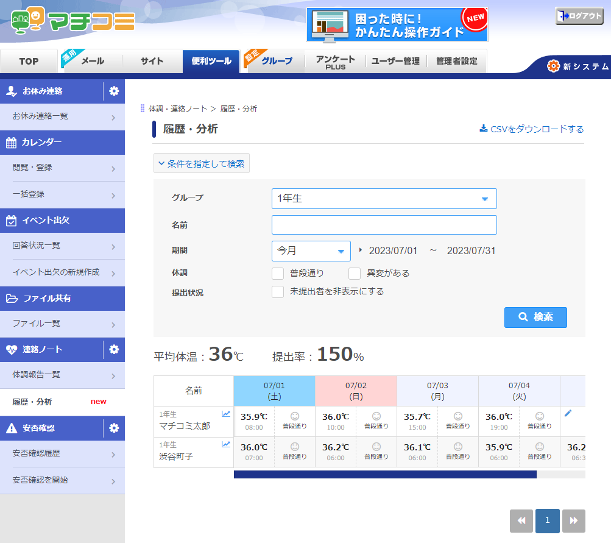Collapse the 条件を指定して検索 expander
Image resolution: width=611 pixels, height=543 pixels.
(x=202, y=163)
